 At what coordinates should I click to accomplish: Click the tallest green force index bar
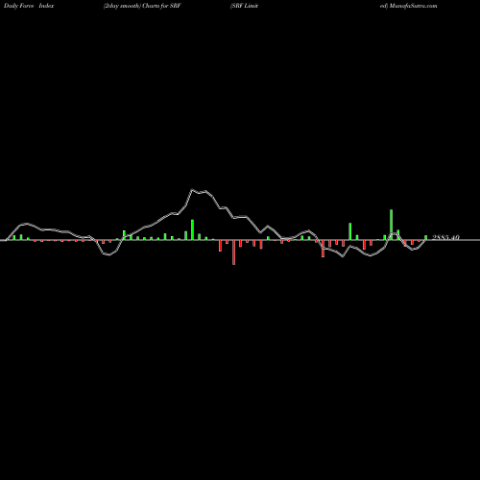click(x=392, y=225)
